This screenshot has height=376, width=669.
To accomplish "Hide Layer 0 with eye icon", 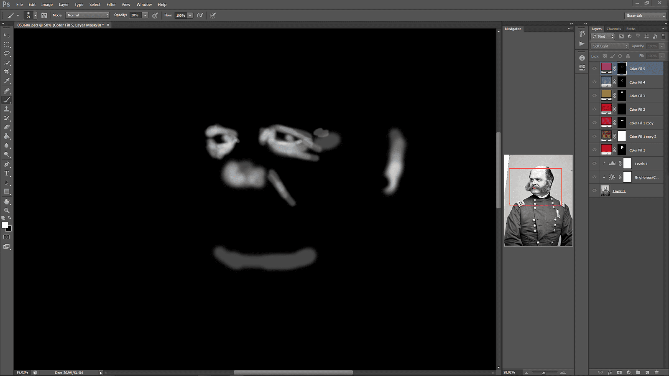I will click(595, 191).
